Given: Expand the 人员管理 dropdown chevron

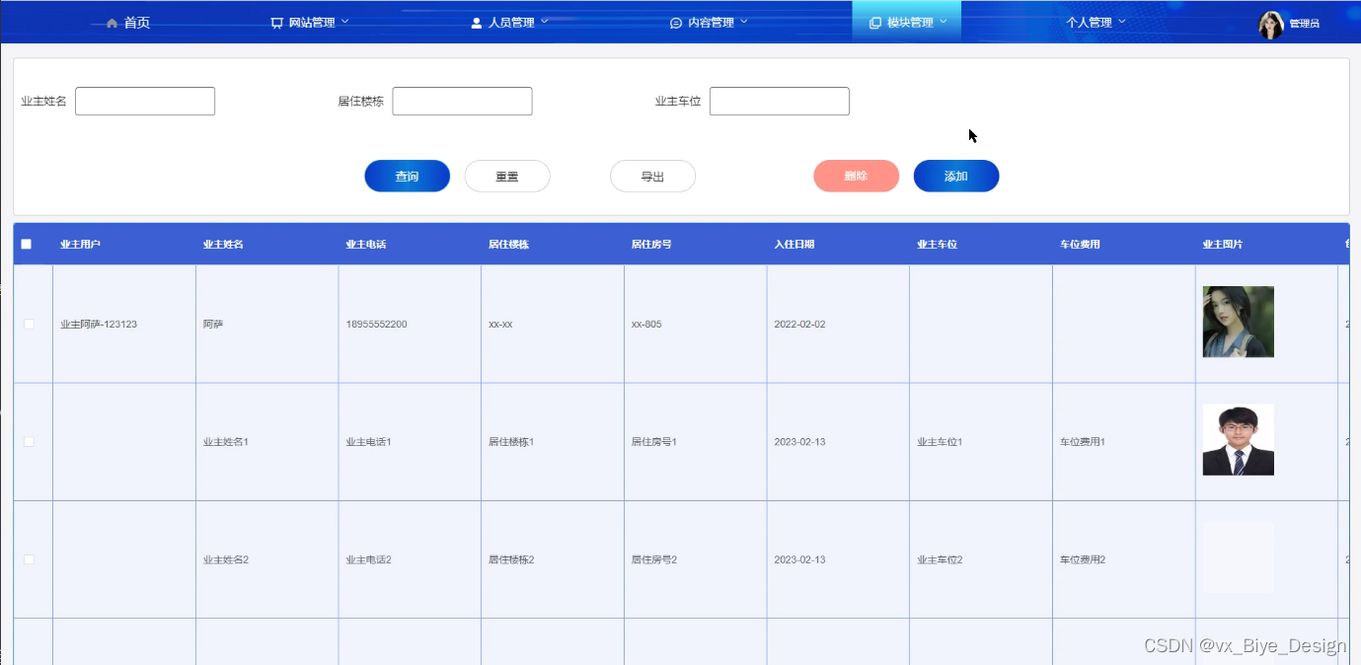Looking at the screenshot, I should tap(544, 22).
